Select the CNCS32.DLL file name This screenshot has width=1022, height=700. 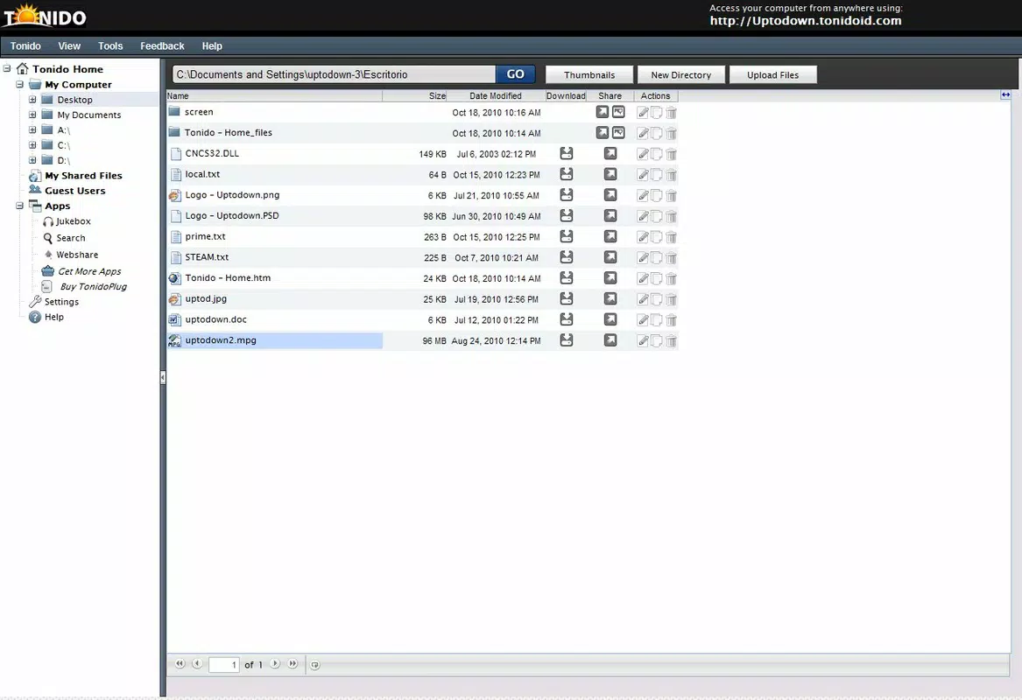212,153
